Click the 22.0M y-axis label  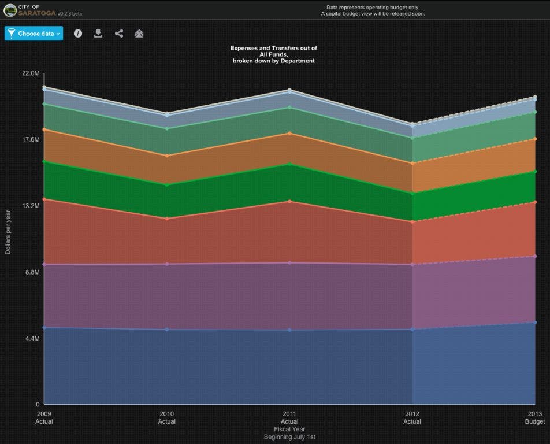tap(31, 73)
